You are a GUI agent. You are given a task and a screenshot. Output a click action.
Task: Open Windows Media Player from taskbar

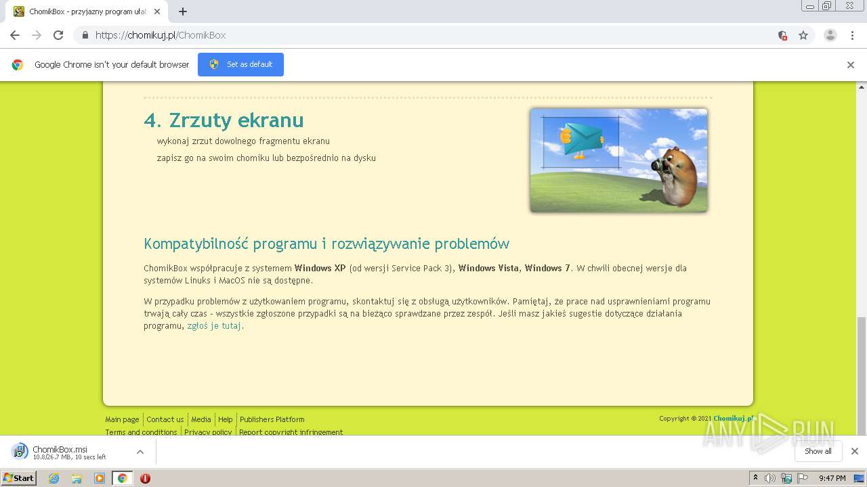[100, 478]
